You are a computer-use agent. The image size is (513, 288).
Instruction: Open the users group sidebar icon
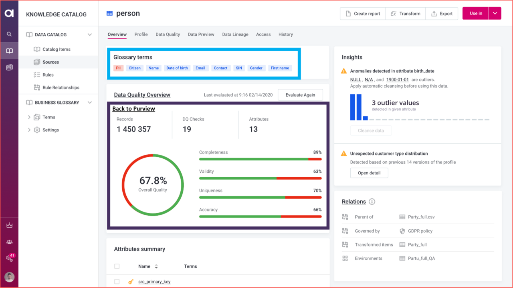click(9, 242)
